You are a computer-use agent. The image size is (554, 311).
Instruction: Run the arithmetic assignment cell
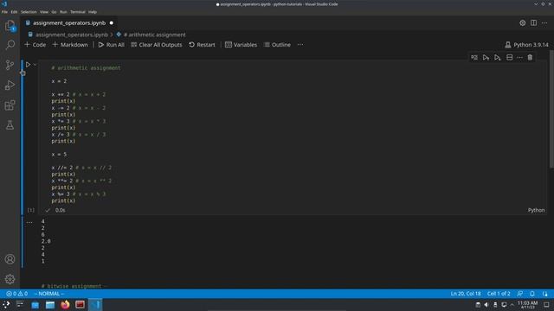point(28,65)
